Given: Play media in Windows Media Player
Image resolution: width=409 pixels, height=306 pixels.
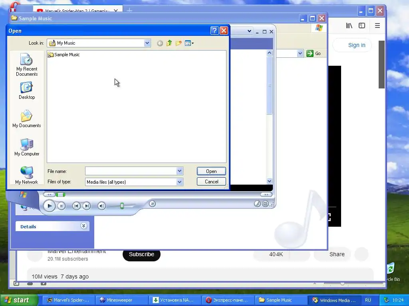Looking at the screenshot, I should pyautogui.click(x=49, y=206).
